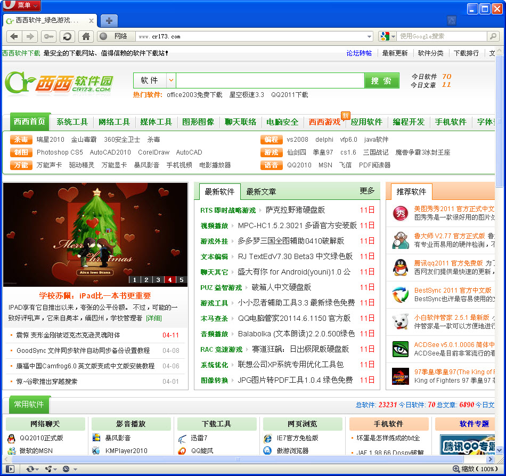Show slide 1 of the banner carousel
The height and width of the screenshot is (476, 506).
135,280
